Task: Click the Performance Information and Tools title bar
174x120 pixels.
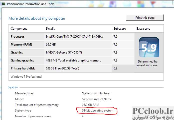Action: tap(87, 4)
